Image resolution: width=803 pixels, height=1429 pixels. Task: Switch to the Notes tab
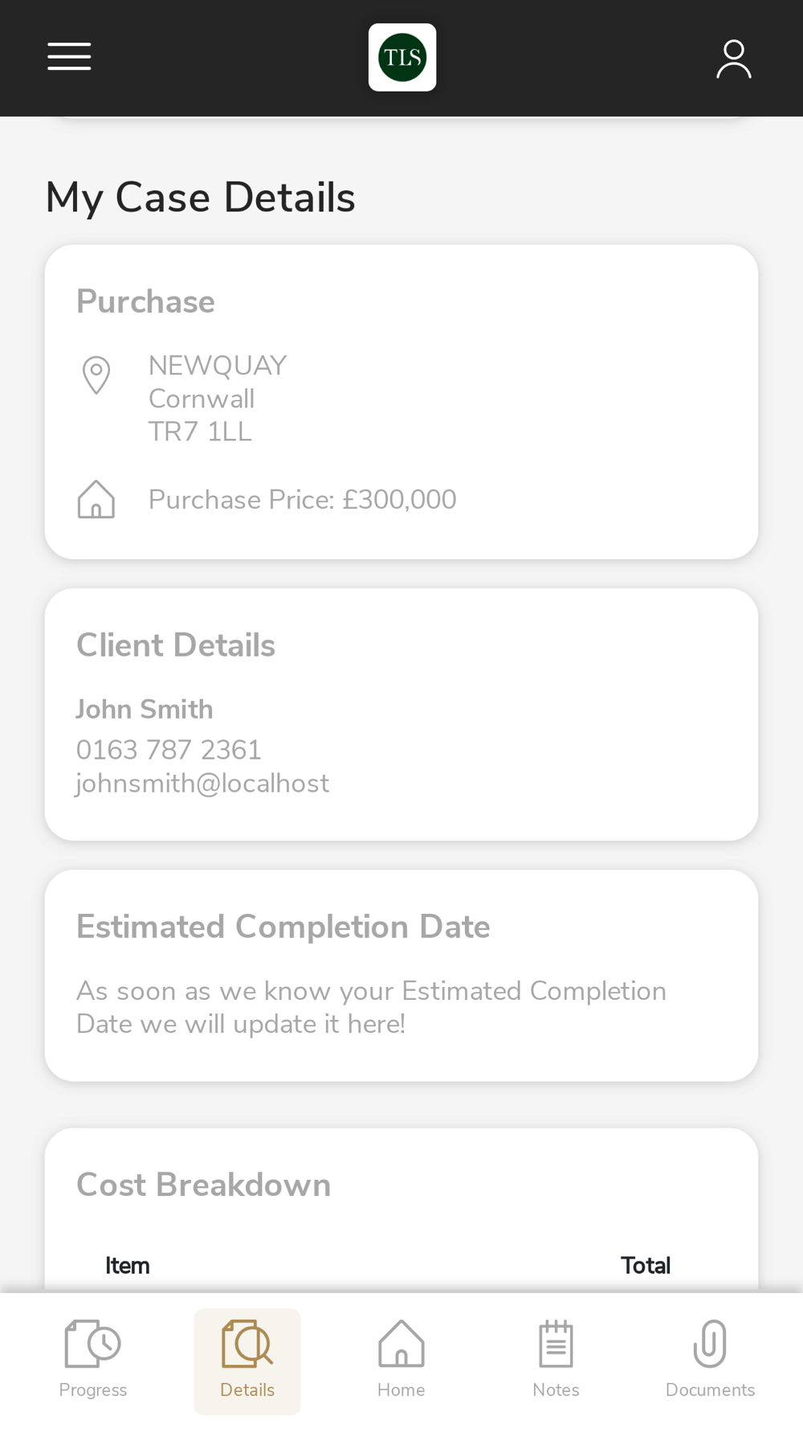point(556,1360)
